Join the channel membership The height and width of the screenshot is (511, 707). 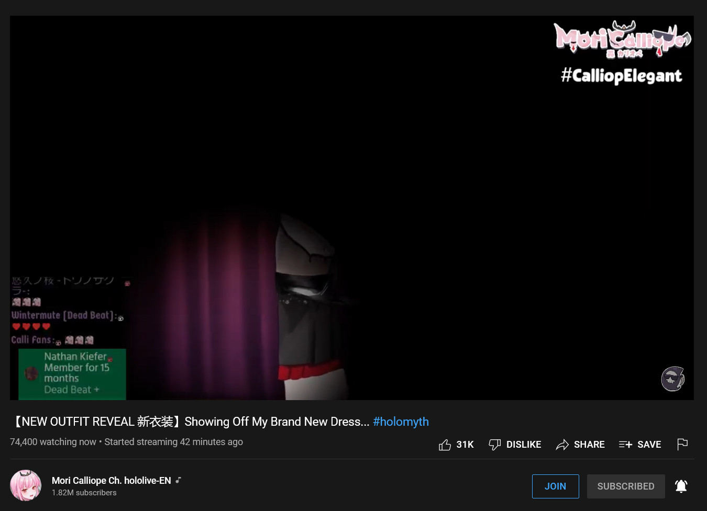(555, 486)
